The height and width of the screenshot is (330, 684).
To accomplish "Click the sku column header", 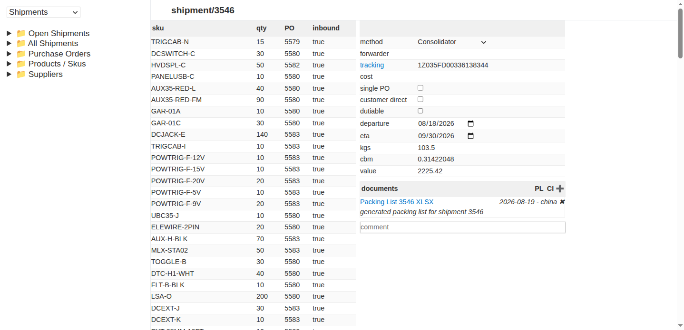I will 157,28.
